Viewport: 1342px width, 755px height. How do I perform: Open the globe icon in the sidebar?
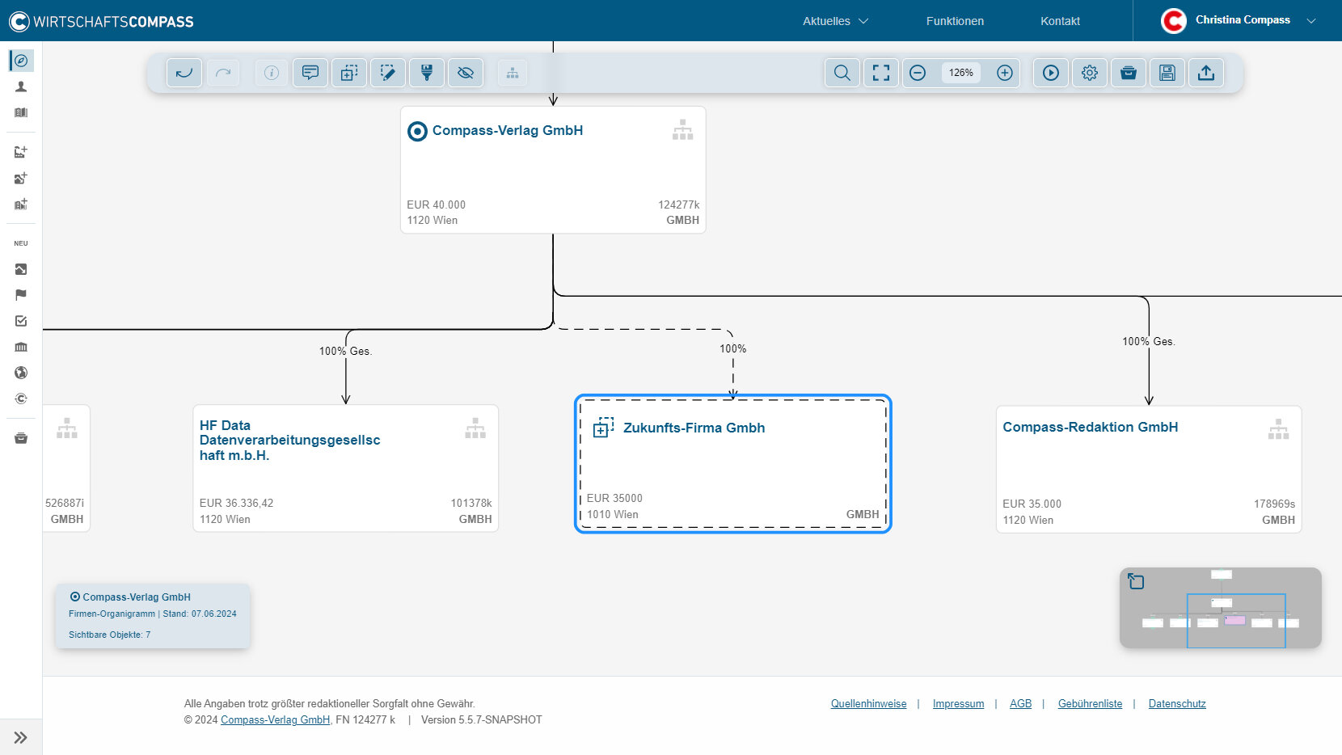(x=21, y=373)
